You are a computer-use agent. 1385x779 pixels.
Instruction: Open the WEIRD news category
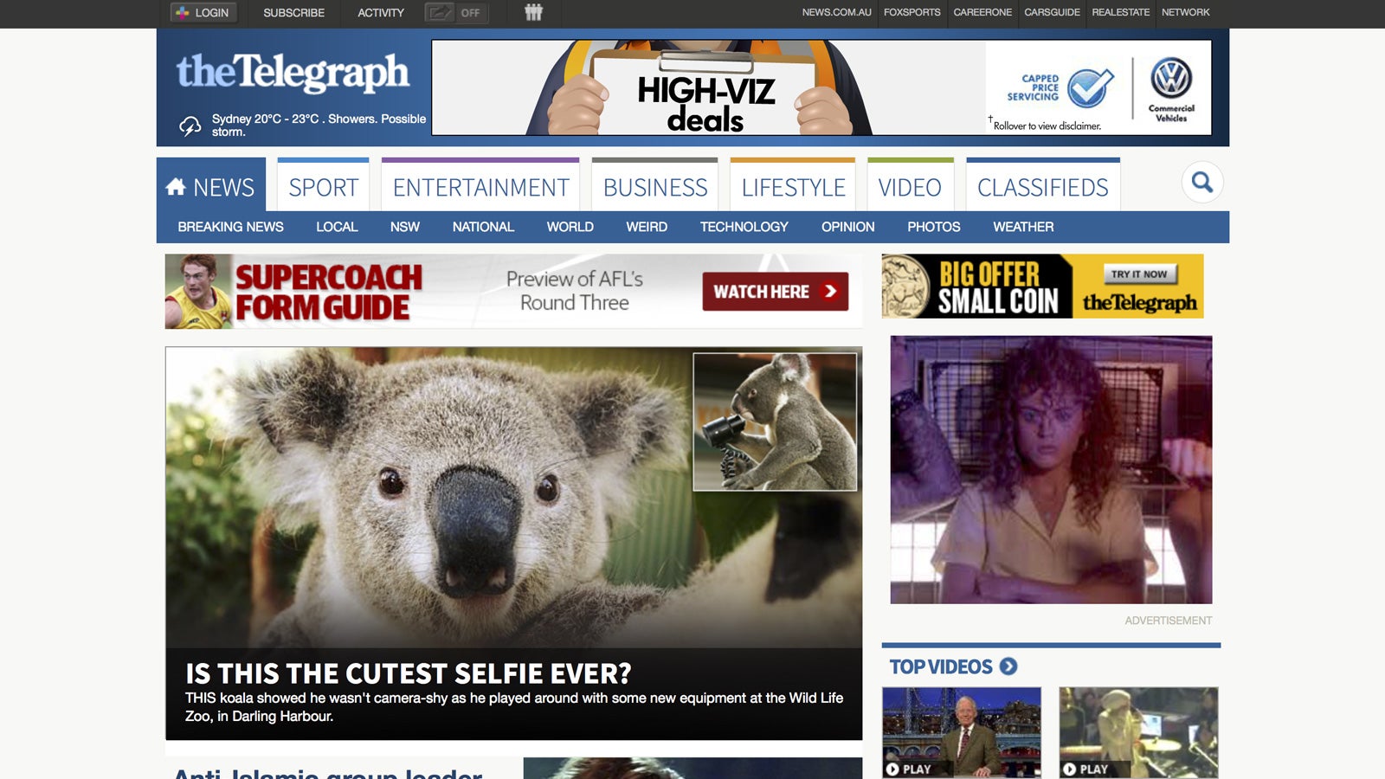645,227
